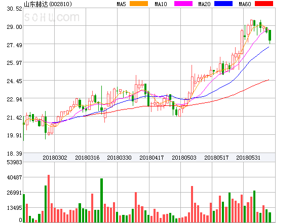Click the 53983 volume axis label
The width and height of the screenshot is (304, 223).
coord(14,162)
